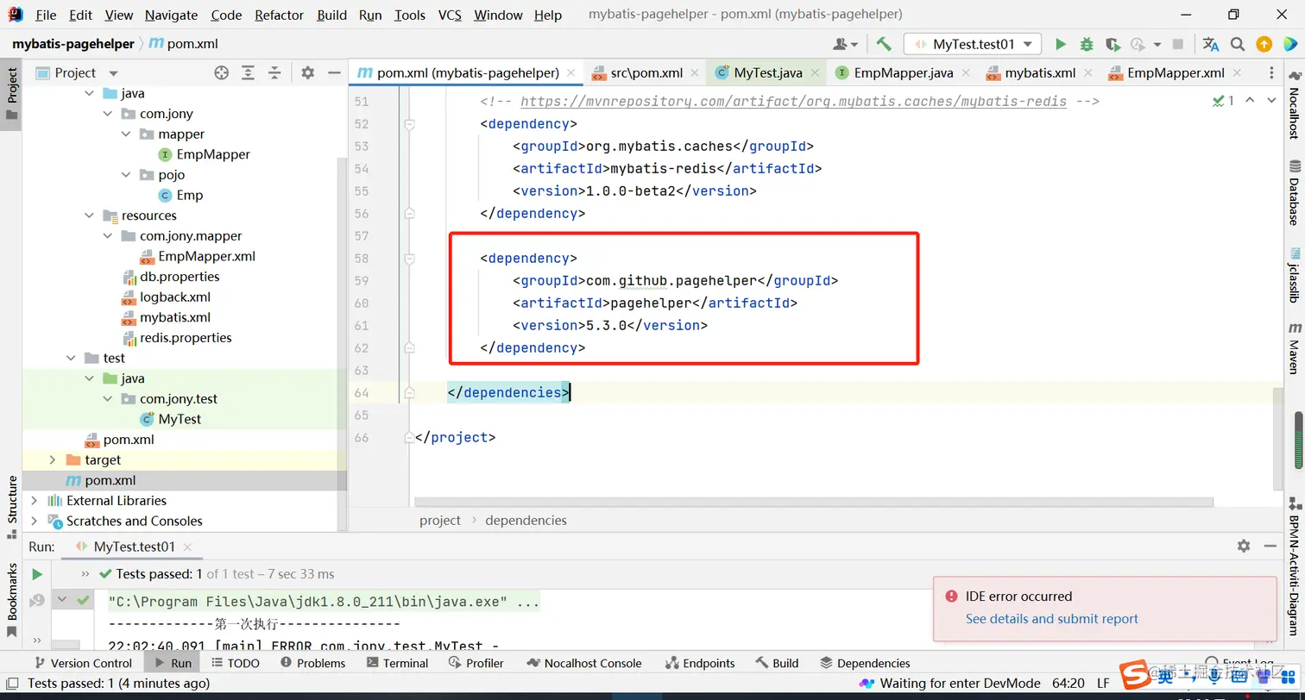This screenshot has width=1305, height=700.
Task: Hide the Run panel with the minus icon
Action: tap(1270, 546)
